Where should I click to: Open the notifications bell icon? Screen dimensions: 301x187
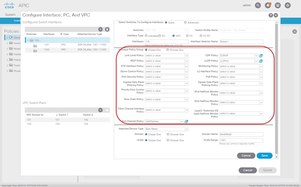click(268, 5)
